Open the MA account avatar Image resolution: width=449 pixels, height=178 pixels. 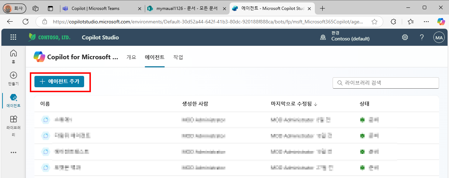pyautogui.click(x=439, y=37)
